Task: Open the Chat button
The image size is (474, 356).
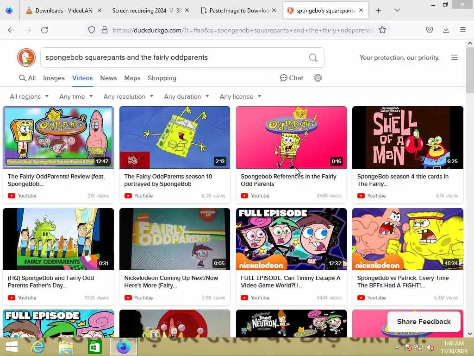Action: point(292,78)
